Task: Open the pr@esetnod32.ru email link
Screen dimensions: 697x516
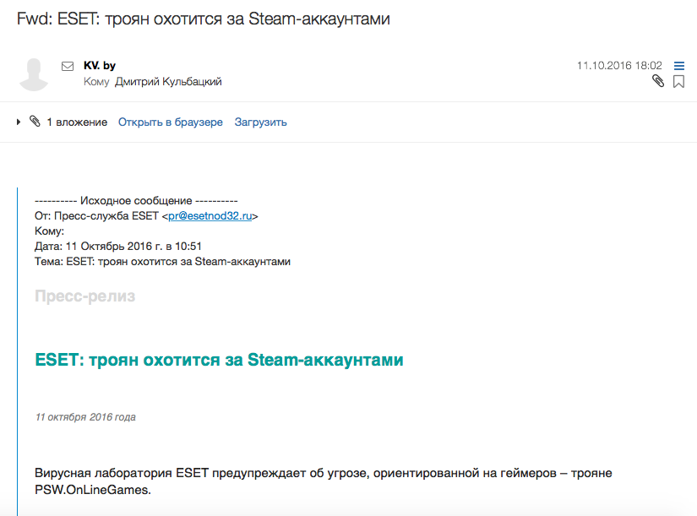Action: 210,216
